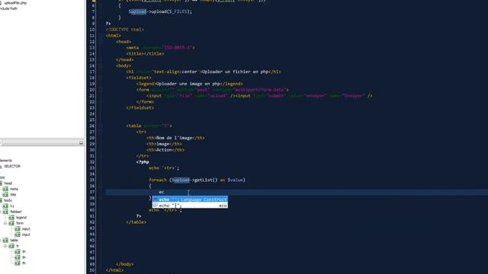Select Include Path in the project tree
This screenshot has width=488, height=274.
pyautogui.click(x=8, y=8)
